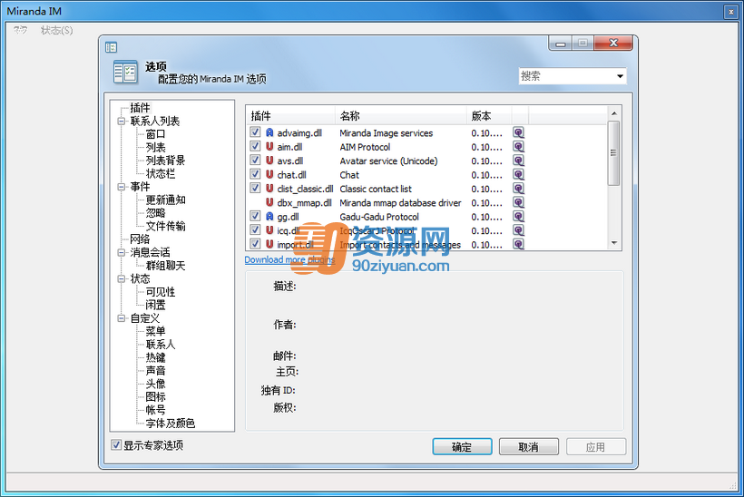Image resolution: width=744 pixels, height=497 pixels.
Task: Select 热键 in the options tree
Action: pyautogui.click(x=156, y=357)
